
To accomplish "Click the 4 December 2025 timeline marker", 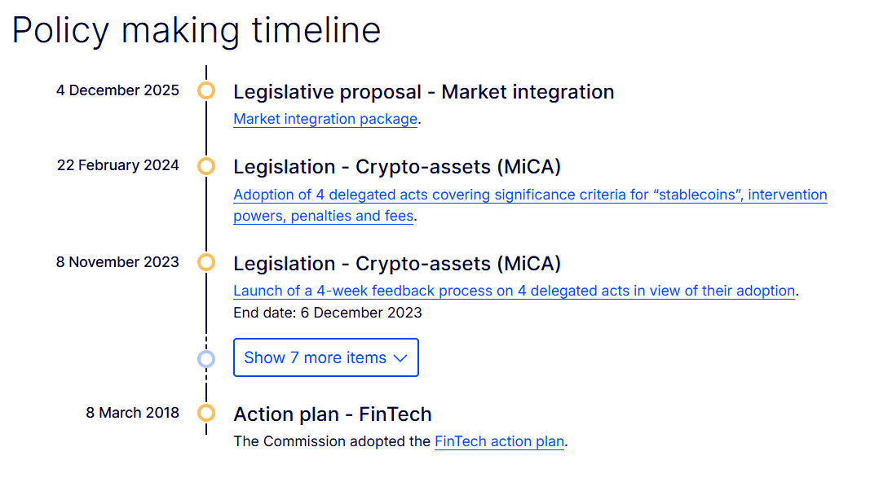I will [206, 90].
